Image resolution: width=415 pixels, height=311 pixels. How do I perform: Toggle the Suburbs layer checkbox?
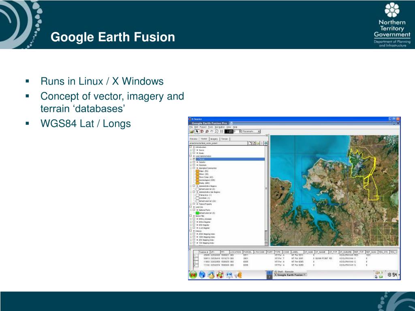[x=194, y=162]
